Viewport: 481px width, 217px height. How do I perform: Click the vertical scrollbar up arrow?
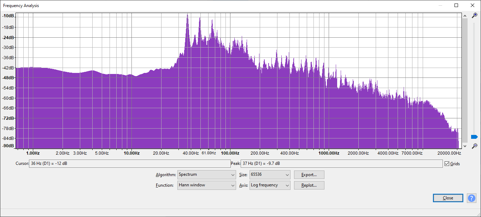(x=465, y=15)
